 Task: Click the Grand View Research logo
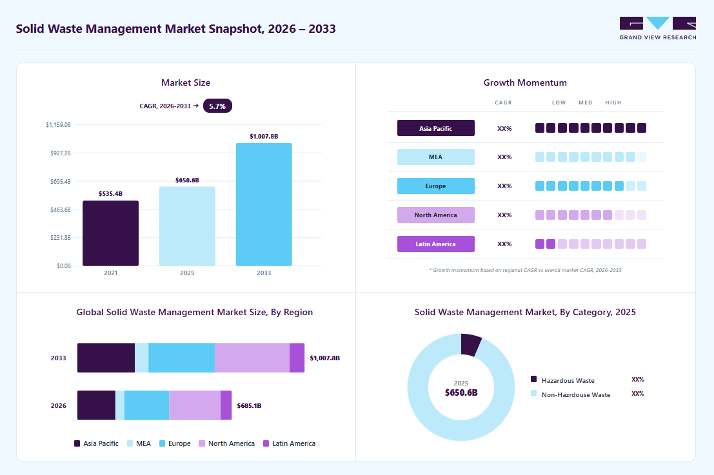tap(657, 28)
